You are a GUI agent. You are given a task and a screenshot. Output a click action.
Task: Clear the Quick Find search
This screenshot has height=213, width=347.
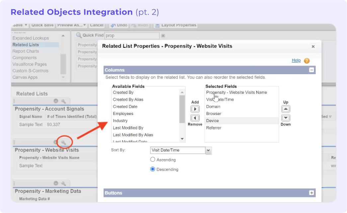163,36
